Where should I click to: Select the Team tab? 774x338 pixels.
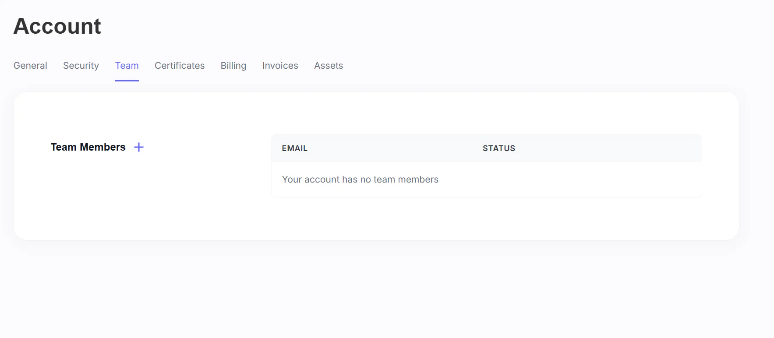127,66
